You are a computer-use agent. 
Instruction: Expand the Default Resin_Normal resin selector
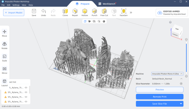(x=181, y=79)
